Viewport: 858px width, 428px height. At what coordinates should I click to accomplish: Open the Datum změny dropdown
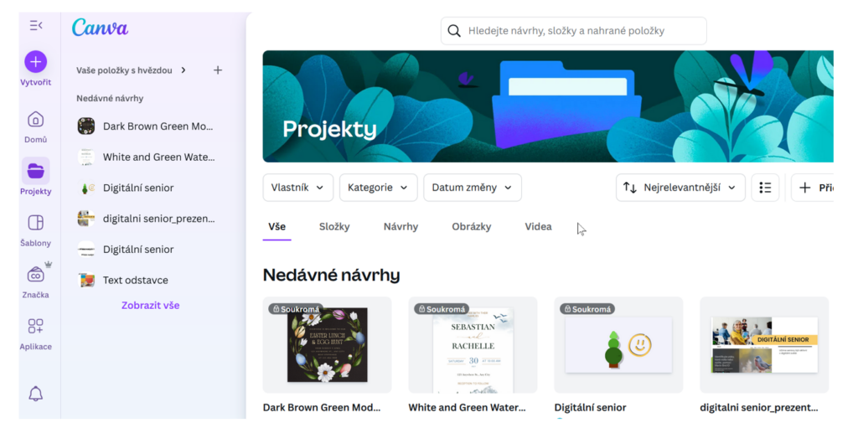click(473, 188)
